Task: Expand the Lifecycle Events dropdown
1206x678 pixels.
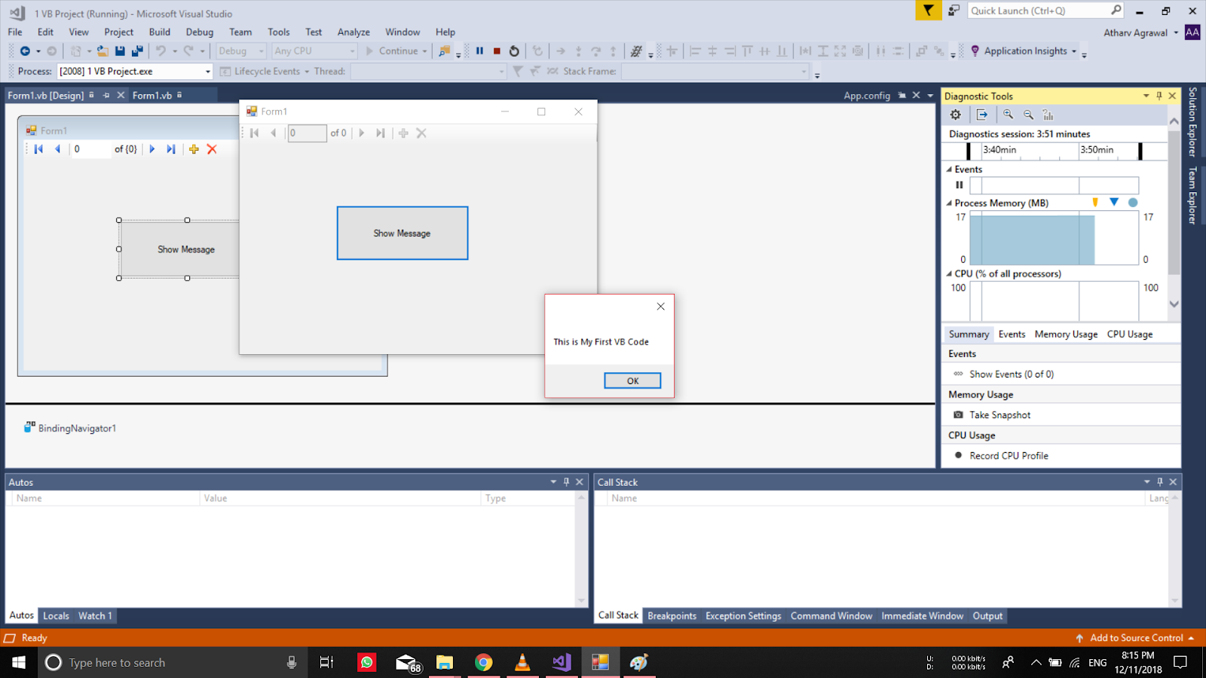Action: (307, 72)
